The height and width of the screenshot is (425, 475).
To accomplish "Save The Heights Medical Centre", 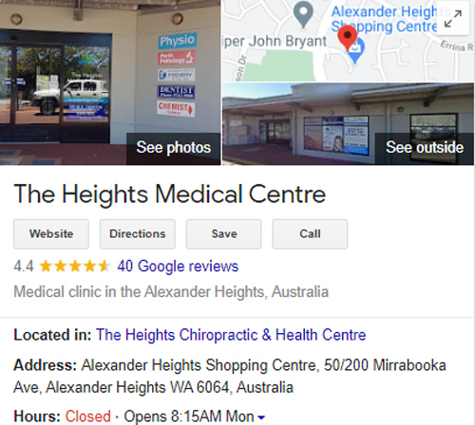I will point(224,234).
